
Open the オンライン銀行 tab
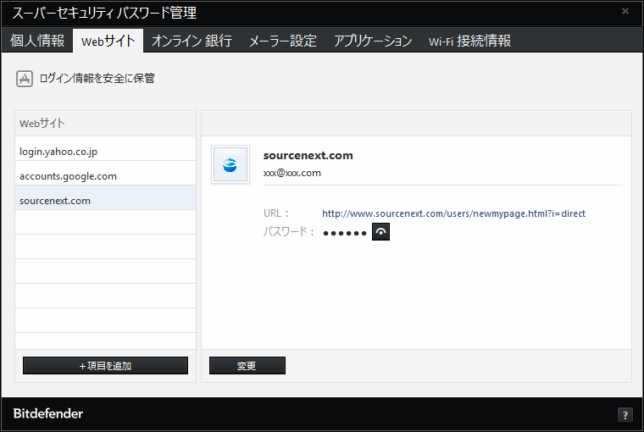(192, 41)
